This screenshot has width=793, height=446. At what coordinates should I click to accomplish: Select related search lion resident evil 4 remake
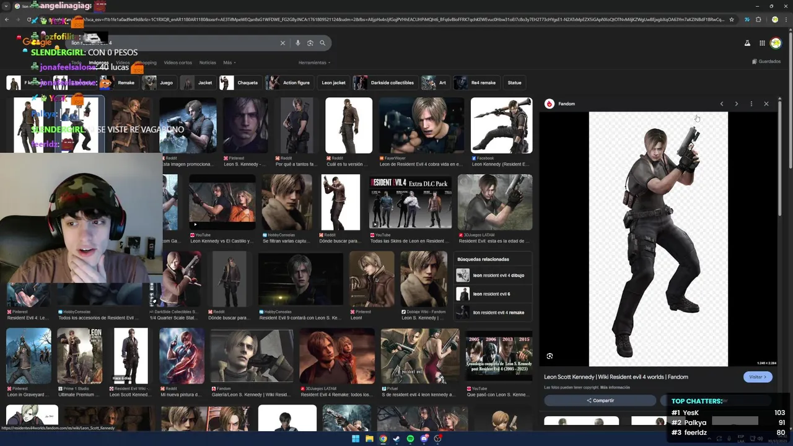coord(494,313)
